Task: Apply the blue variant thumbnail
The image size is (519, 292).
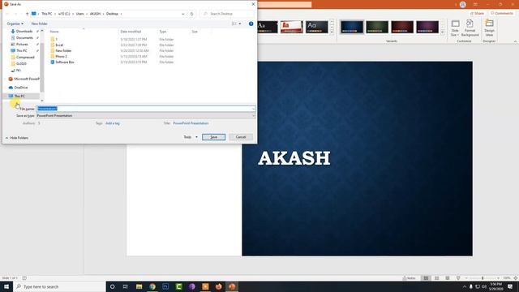Action: click(352, 27)
